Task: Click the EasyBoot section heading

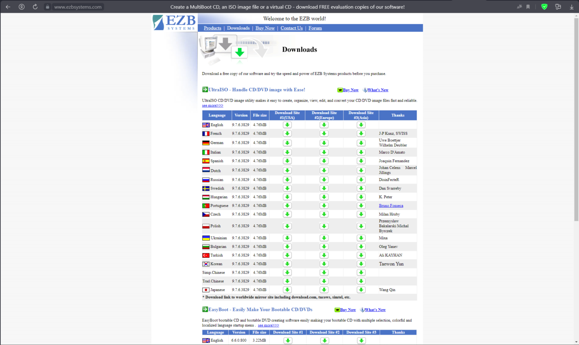Action: [x=260, y=309]
